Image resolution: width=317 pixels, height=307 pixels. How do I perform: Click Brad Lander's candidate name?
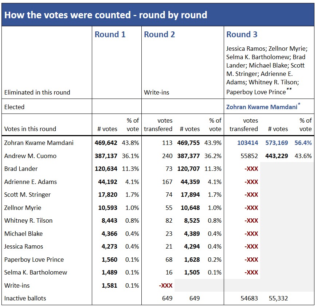point(21,169)
